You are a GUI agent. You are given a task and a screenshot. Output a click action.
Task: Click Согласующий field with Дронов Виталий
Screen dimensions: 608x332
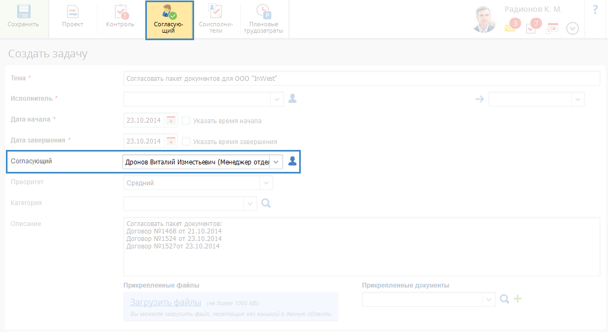[x=196, y=162]
